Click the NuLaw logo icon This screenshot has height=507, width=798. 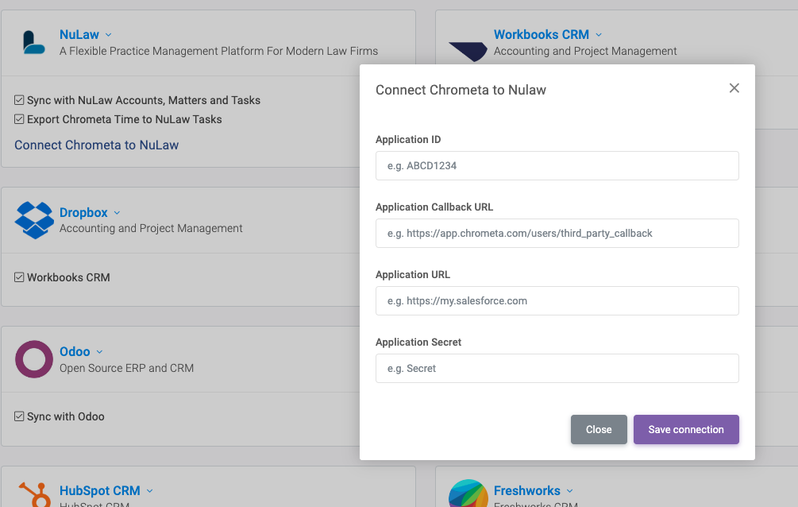point(33,42)
